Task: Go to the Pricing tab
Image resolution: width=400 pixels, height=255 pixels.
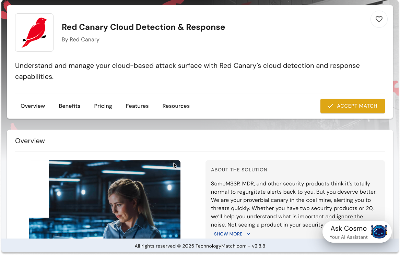Action: [x=103, y=106]
